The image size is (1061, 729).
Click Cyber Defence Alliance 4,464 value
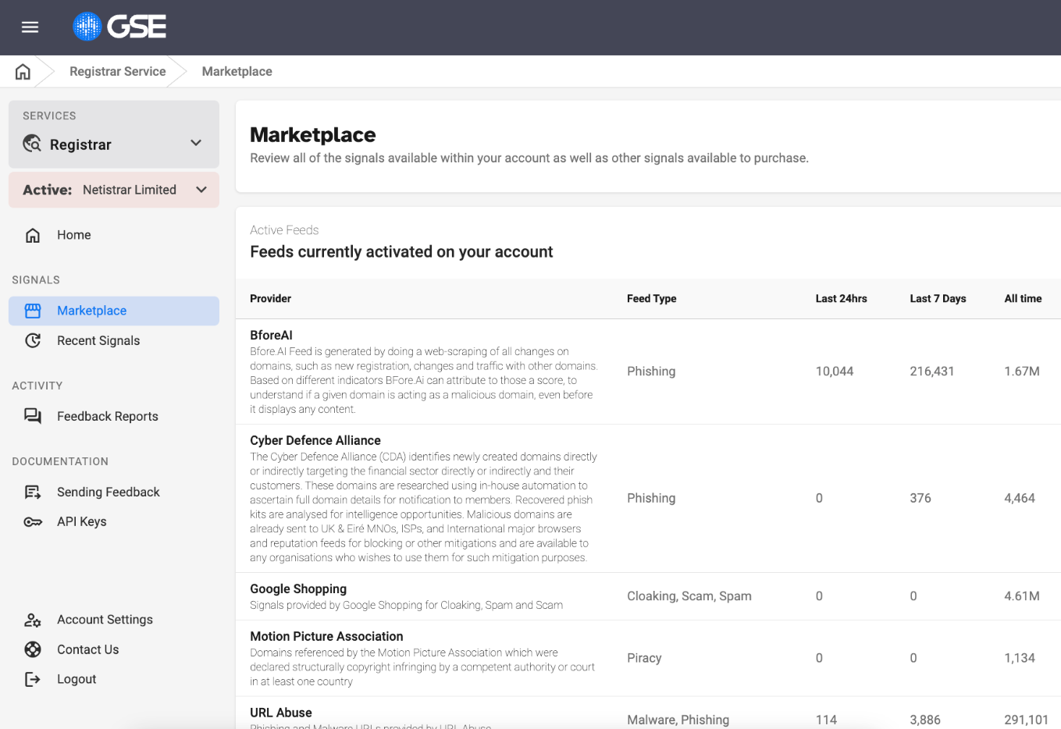[1020, 498]
